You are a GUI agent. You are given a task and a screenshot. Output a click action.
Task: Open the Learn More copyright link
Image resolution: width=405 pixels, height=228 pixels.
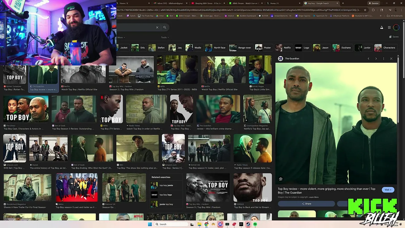point(314,197)
